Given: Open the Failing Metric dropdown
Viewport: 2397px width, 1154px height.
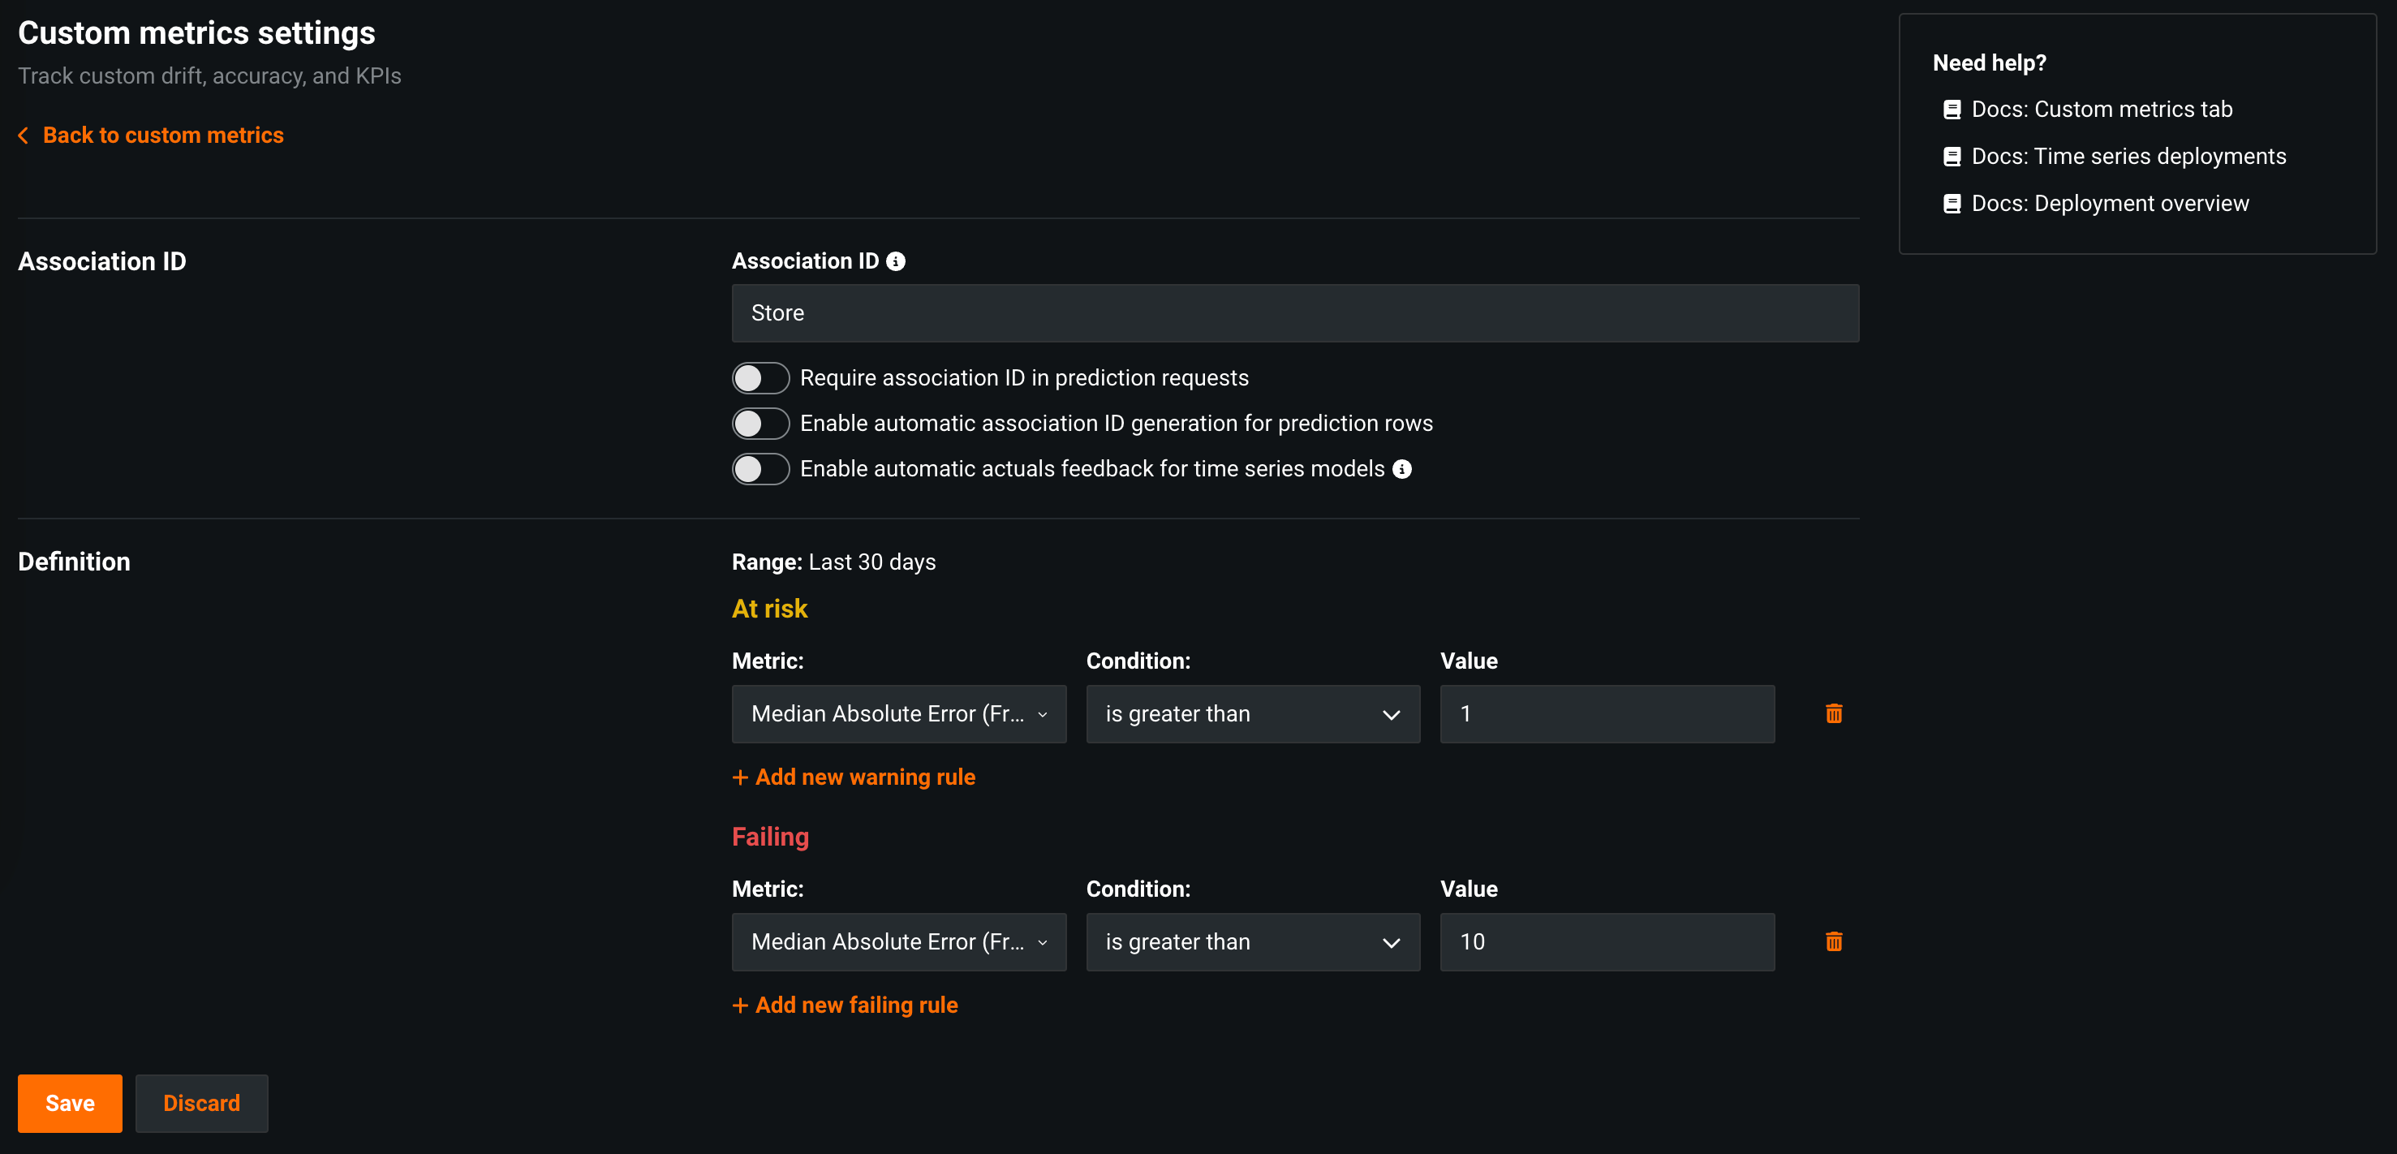Looking at the screenshot, I should click(898, 942).
